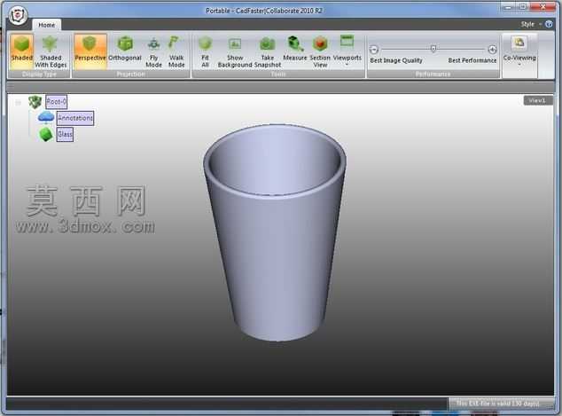The width and height of the screenshot is (562, 416).
Task: Click Fit All tool
Action: 205,51
